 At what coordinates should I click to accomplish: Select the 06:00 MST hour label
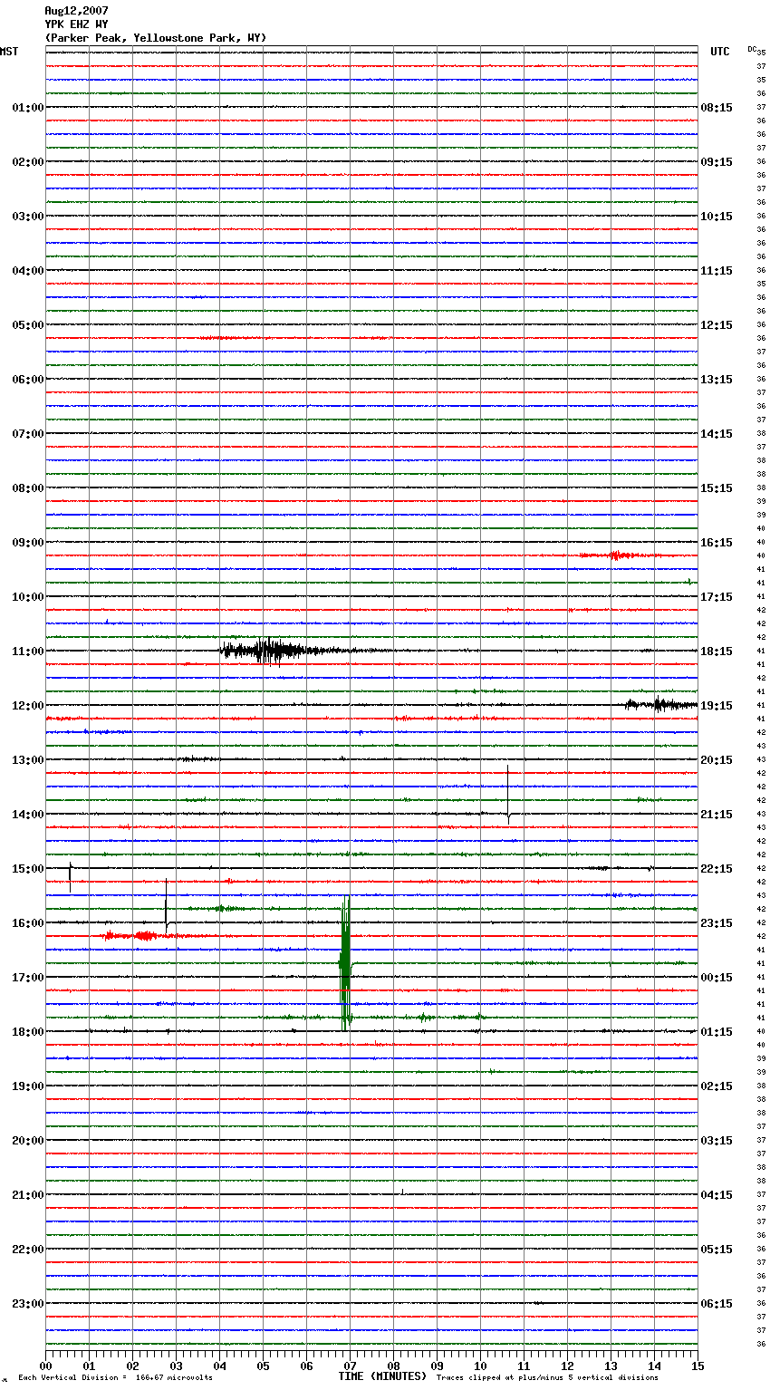pos(28,380)
